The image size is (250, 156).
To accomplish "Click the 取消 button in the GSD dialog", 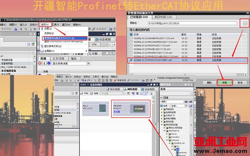I will 240,83.
